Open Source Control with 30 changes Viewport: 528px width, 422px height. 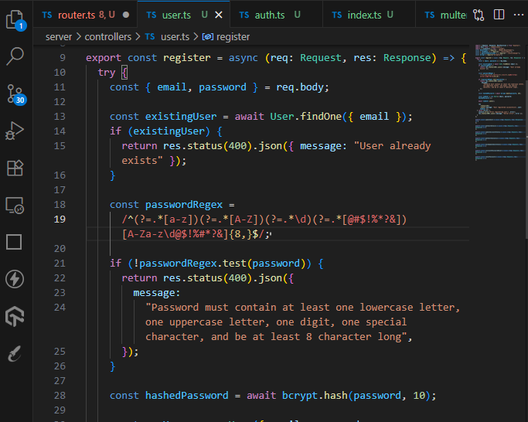point(15,94)
